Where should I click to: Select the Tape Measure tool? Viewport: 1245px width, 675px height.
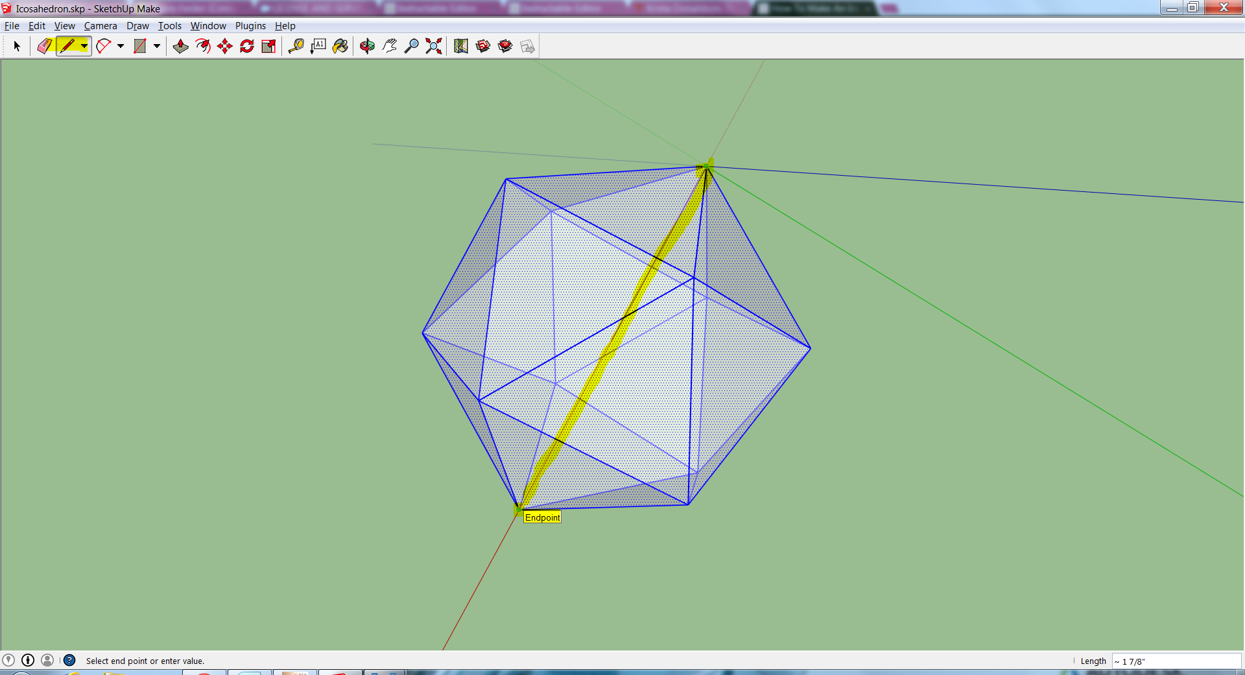[x=296, y=46]
